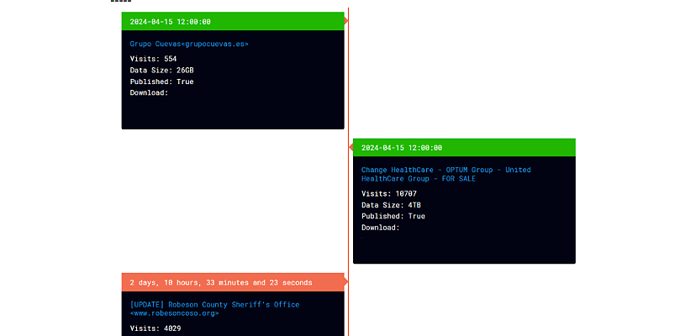Viewport: 696px width, 336px height.
Task: Click the green date header of the Grupo Cuevas card
Action: coord(233,21)
